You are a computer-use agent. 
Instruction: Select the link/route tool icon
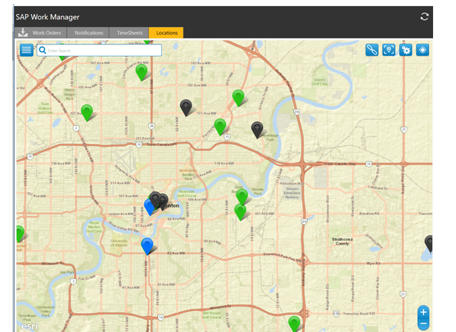coord(372,50)
